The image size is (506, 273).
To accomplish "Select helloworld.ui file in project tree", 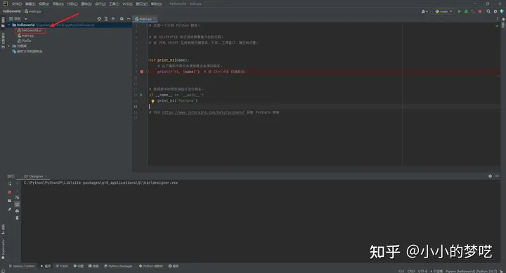I will click(x=31, y=30).
